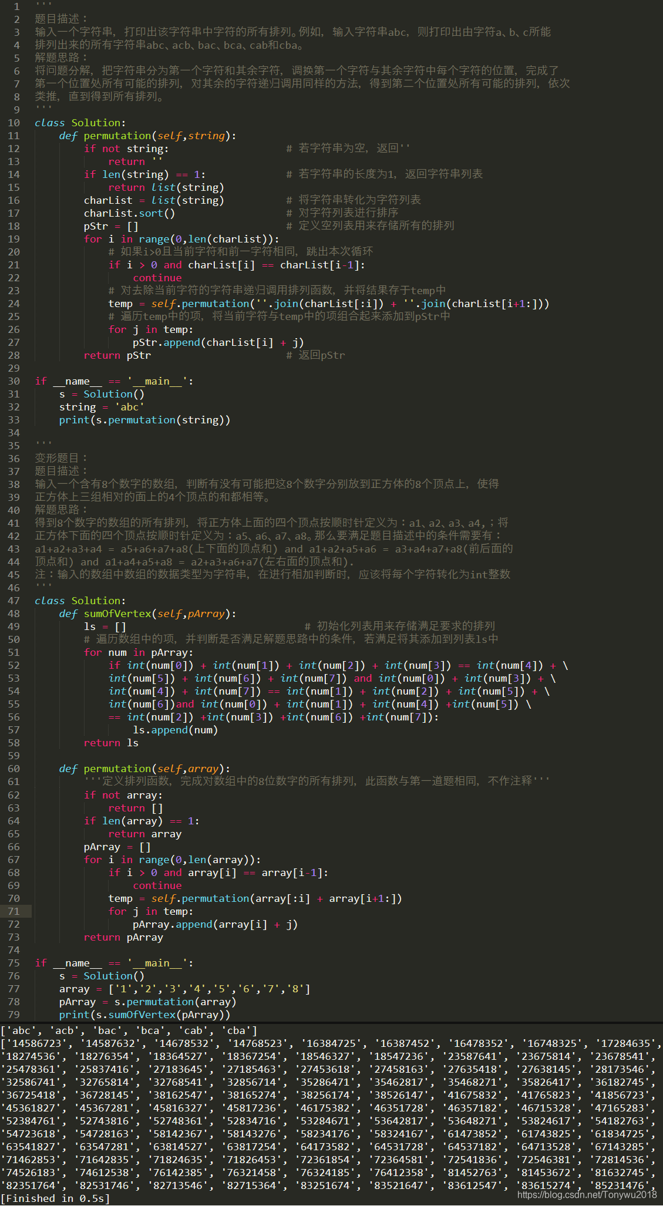Image resolution: width=663 pixels, height=1206 pixels.
Task: Click "print(s.sumOfVertex(pArray))" on line 79
Action: tap(144, 1015)
